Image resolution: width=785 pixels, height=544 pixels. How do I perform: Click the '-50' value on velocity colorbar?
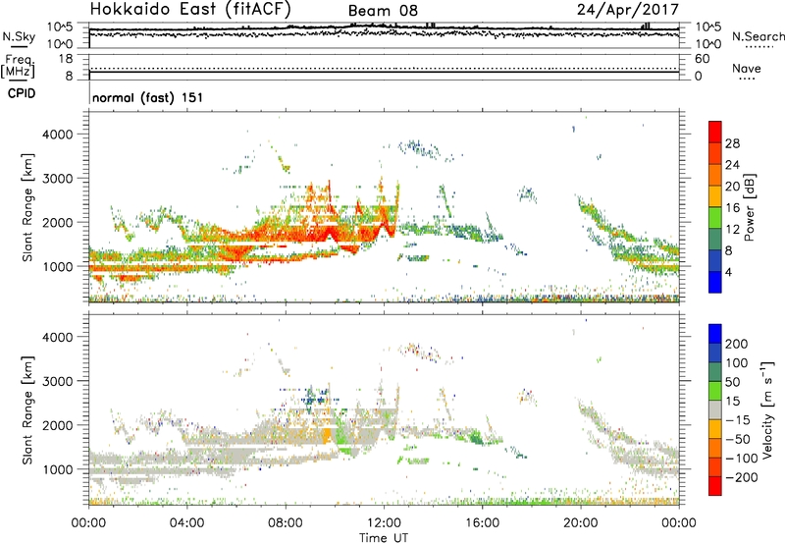(x=738, y=439)
